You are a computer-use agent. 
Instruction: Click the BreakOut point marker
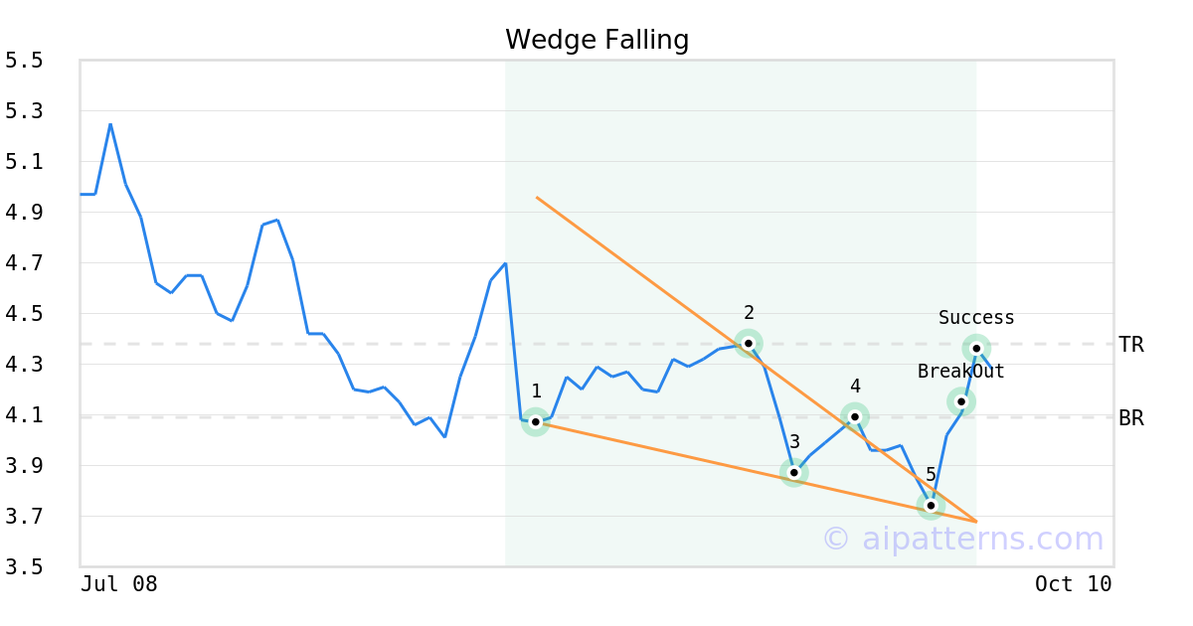tap(961, 401)
